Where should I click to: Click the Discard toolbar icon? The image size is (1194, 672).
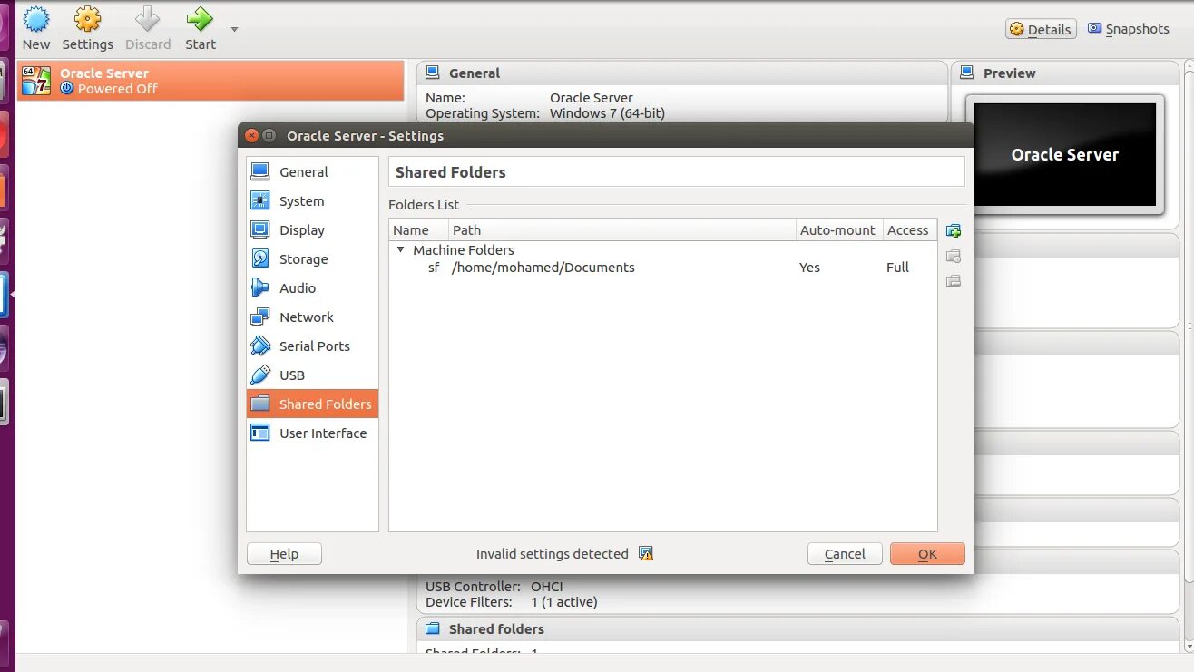pos(147,19)
